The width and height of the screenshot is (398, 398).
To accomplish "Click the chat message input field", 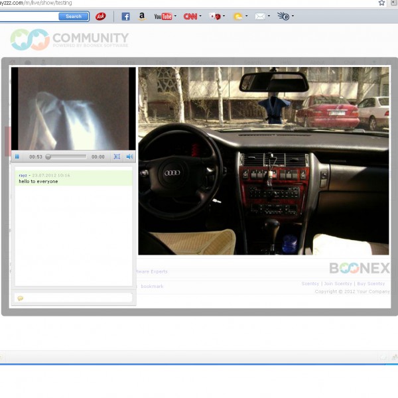I will (x=74, y=298).
